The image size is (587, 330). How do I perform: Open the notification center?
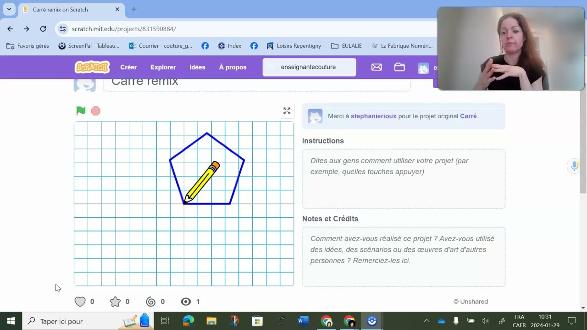pos(572,321)
